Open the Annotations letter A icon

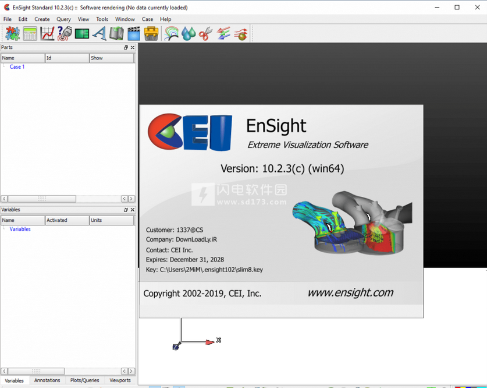pos(99,34)
